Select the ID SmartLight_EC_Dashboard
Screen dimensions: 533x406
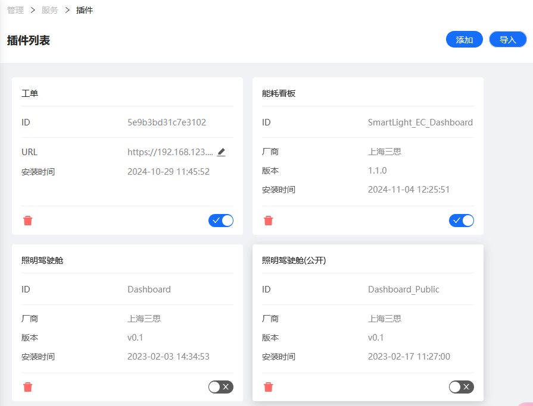pos(420,122)
